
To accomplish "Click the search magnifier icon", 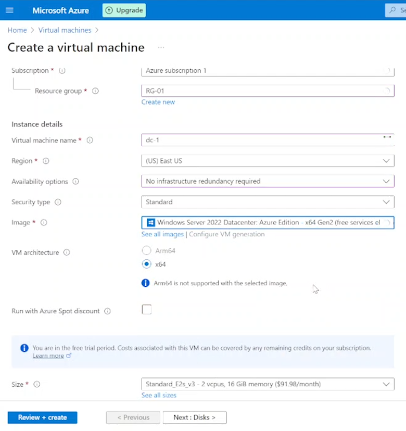I will pos(392,10).
